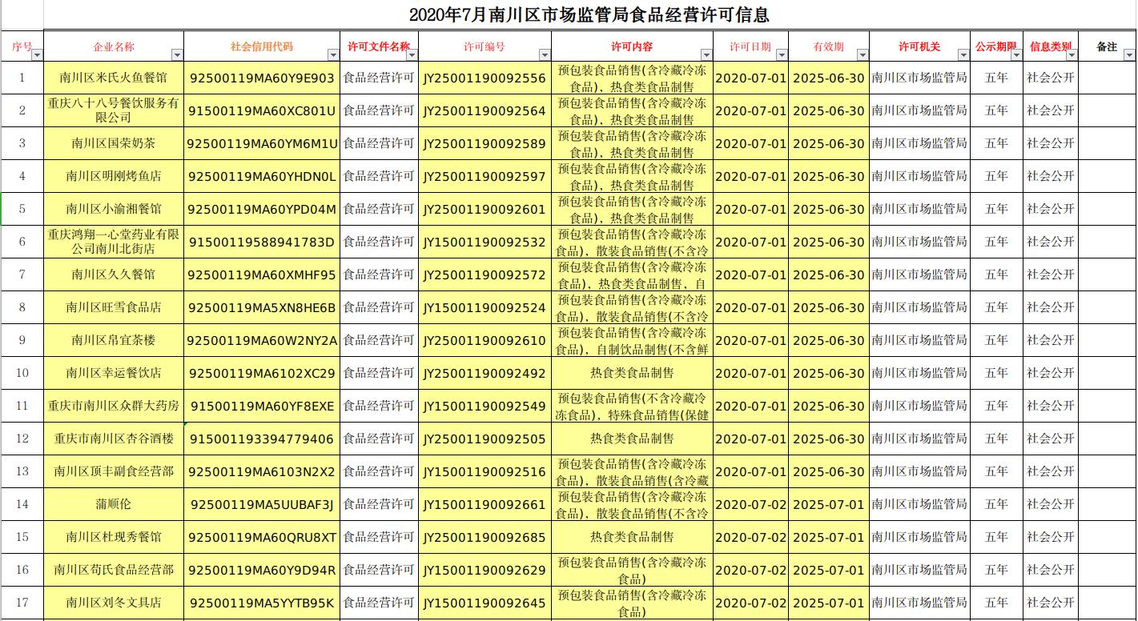Select cell 重庆八十八号餐饮服务有限公司

pyautogui.click(x=114, y=110)
